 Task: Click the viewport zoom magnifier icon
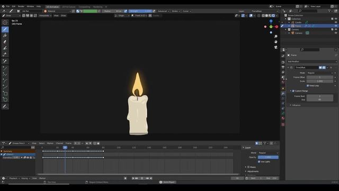tap(275, 37)
